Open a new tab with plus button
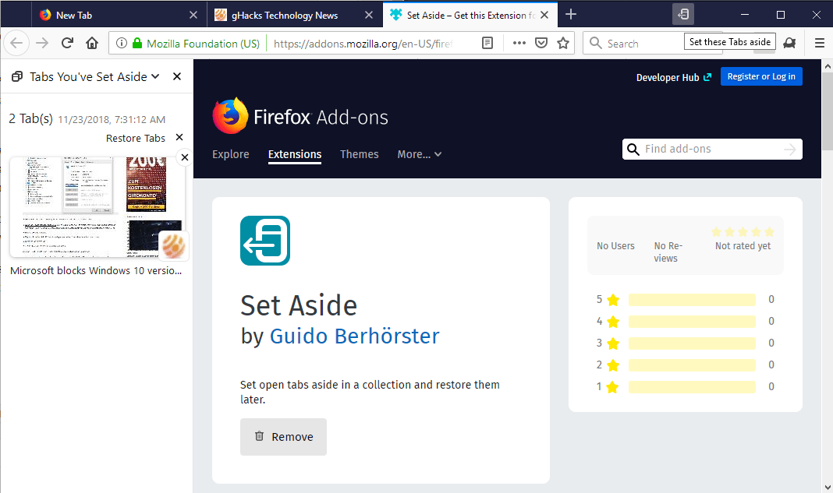 point(571,14)
